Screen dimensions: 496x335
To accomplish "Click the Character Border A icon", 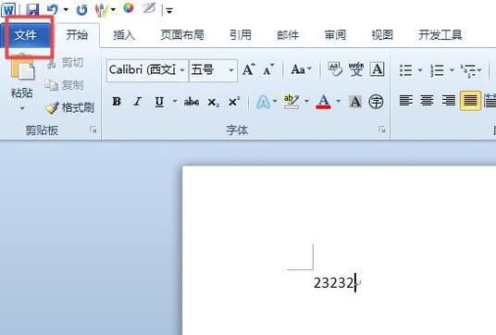I will coord(377,69).
